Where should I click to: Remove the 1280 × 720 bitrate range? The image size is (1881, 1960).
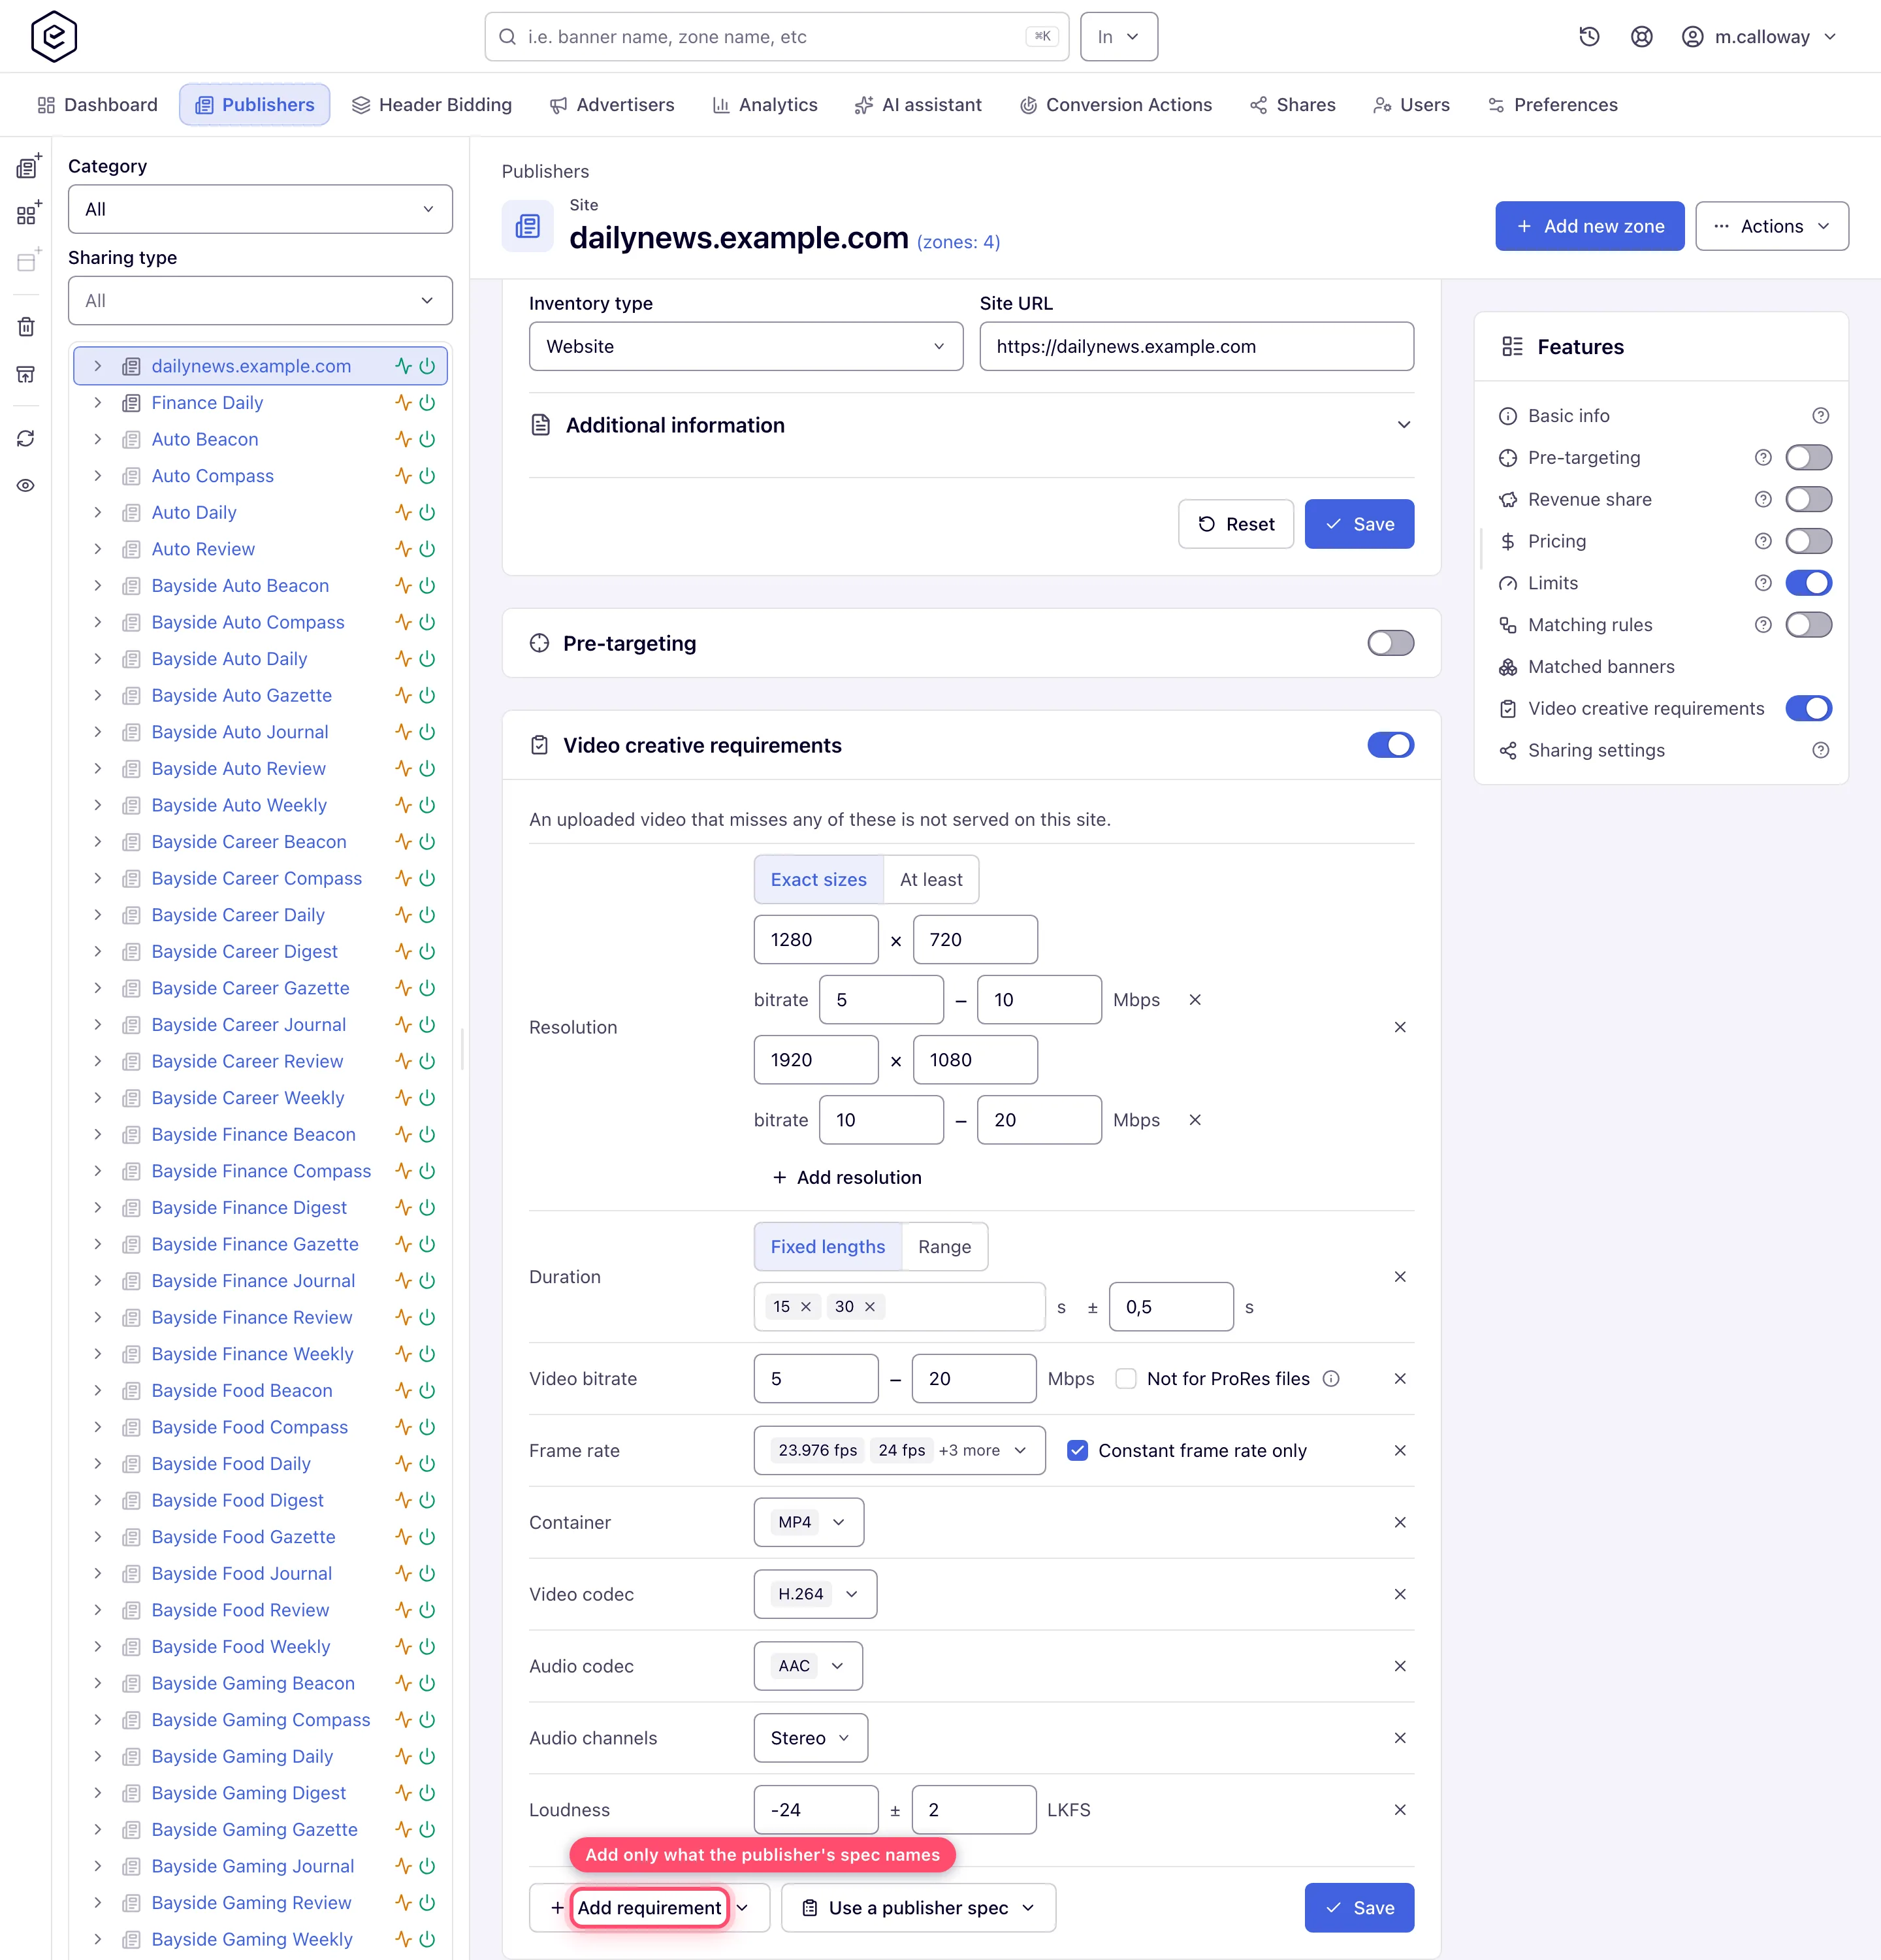[x=1195, y=1000]
